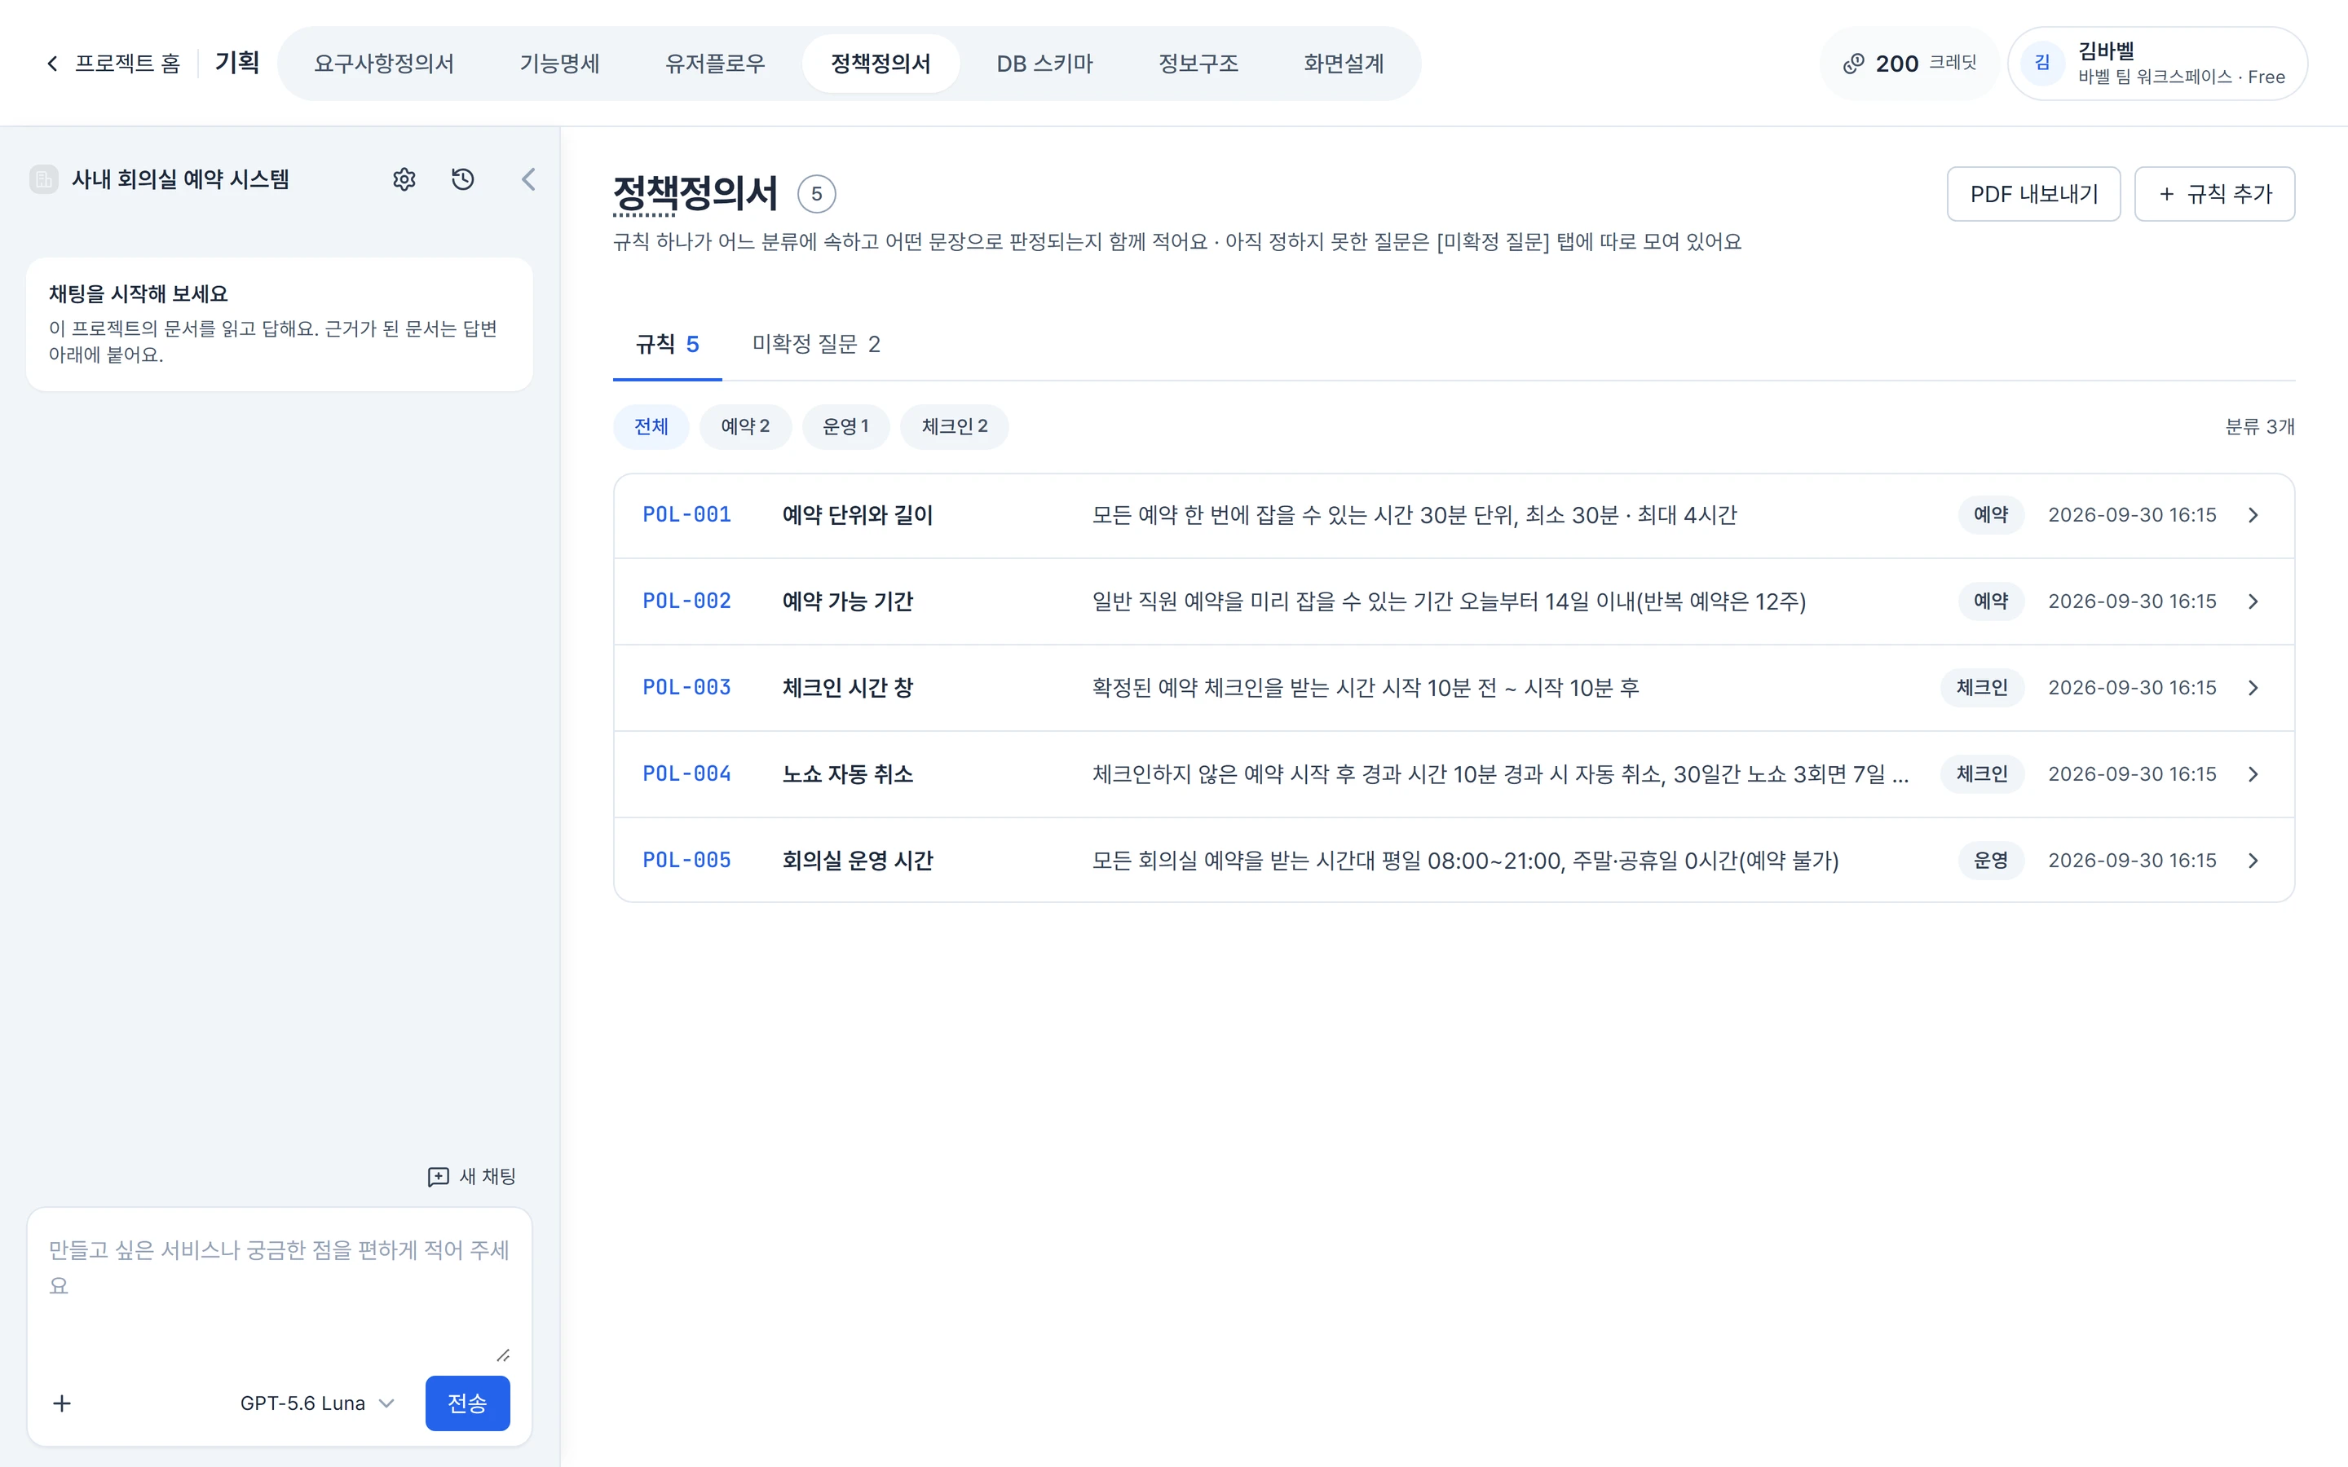This screenshot has height=1467, width=2348.
Task: Collapse the chat sidebar panel
Action: 529,179
